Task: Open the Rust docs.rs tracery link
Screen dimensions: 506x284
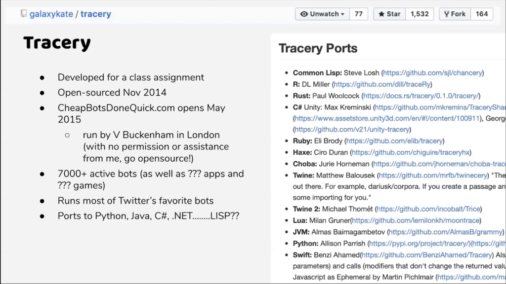Action: click(421, 96)
